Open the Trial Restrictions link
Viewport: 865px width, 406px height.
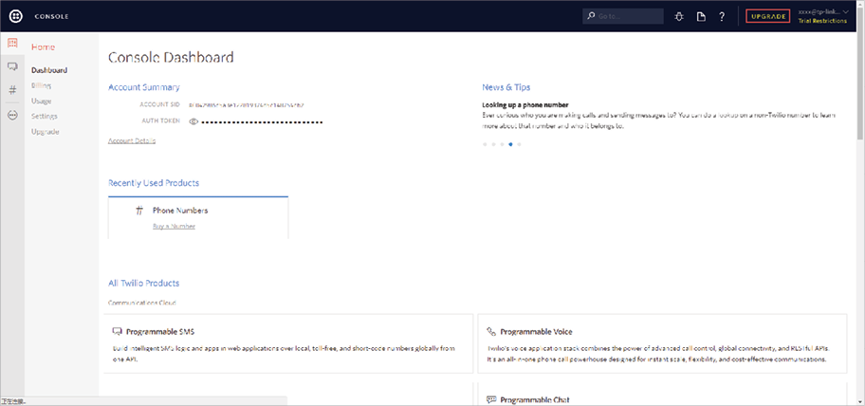822,21
